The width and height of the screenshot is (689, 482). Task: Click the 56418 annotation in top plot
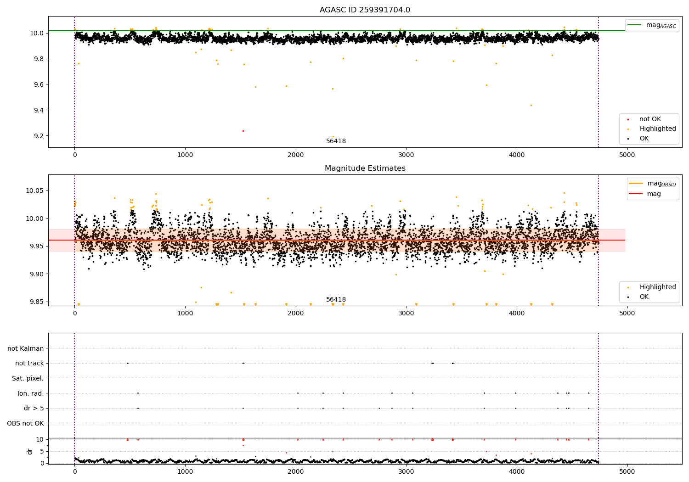[336, 141]
